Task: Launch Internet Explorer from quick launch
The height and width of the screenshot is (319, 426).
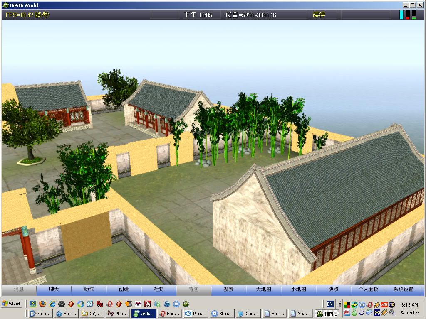Action: 52,304
